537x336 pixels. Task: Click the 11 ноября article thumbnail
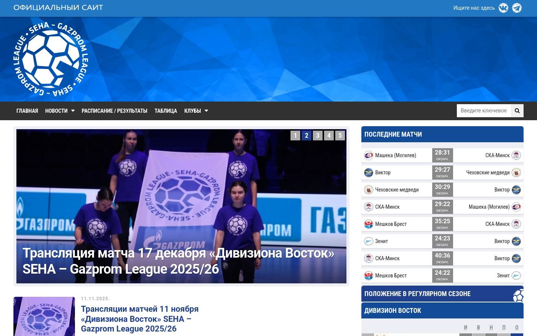44,316
